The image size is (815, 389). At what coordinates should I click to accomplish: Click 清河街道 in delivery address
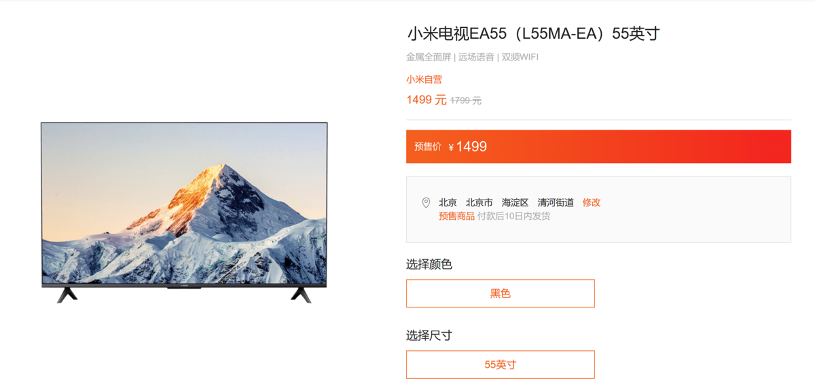coord(556,202)
